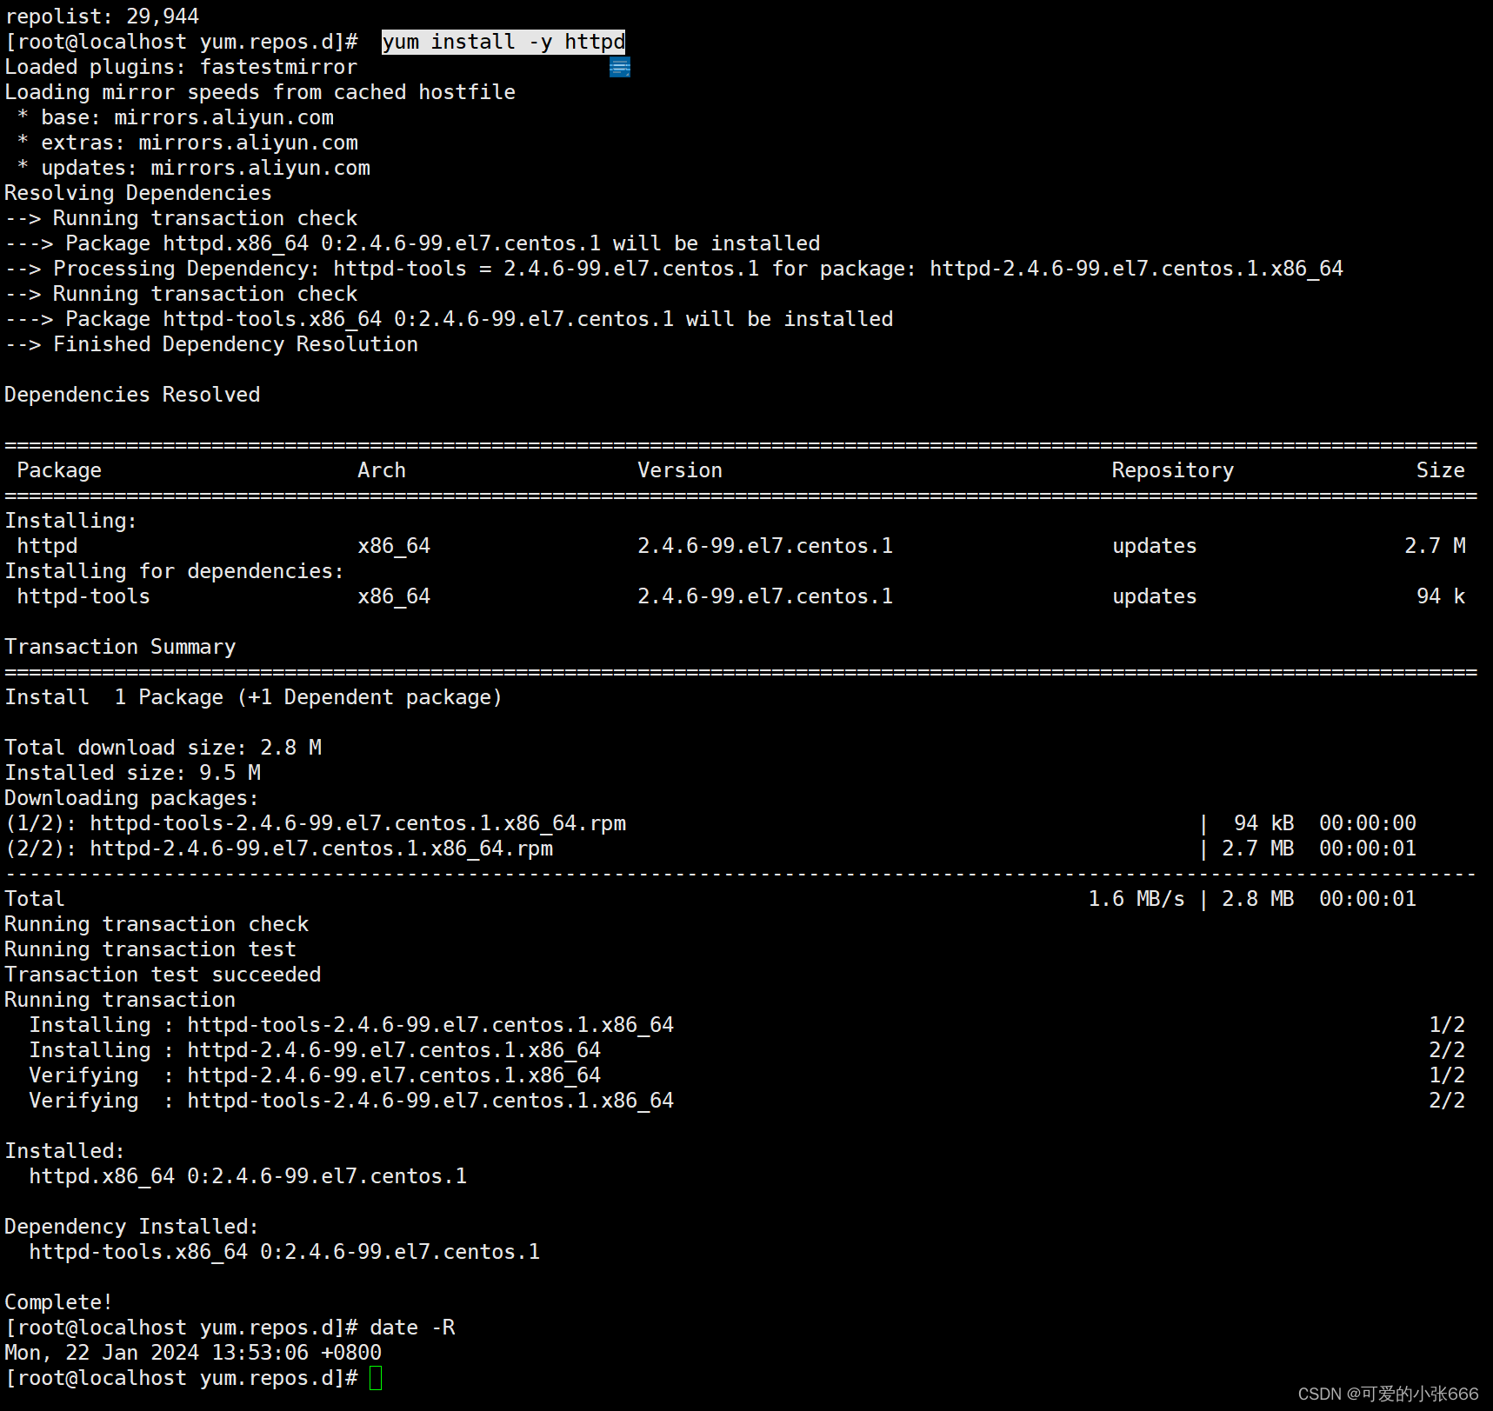Click '2.7 M' size value

[1435, 546]
